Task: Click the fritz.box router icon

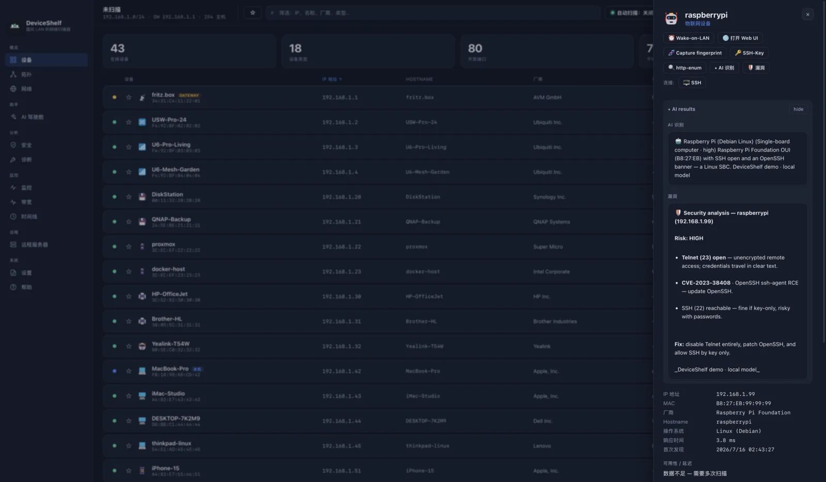Action: pos(142,98)
